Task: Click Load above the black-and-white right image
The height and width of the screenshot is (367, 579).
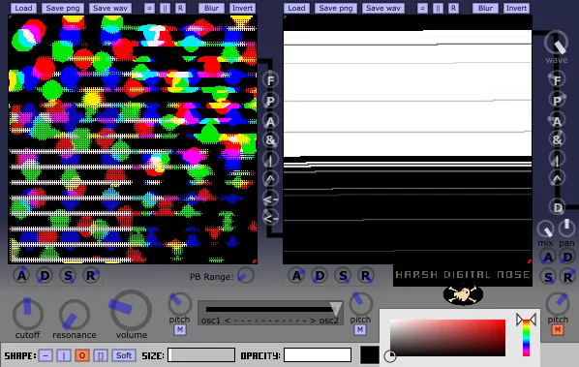Action: [296, 8]
